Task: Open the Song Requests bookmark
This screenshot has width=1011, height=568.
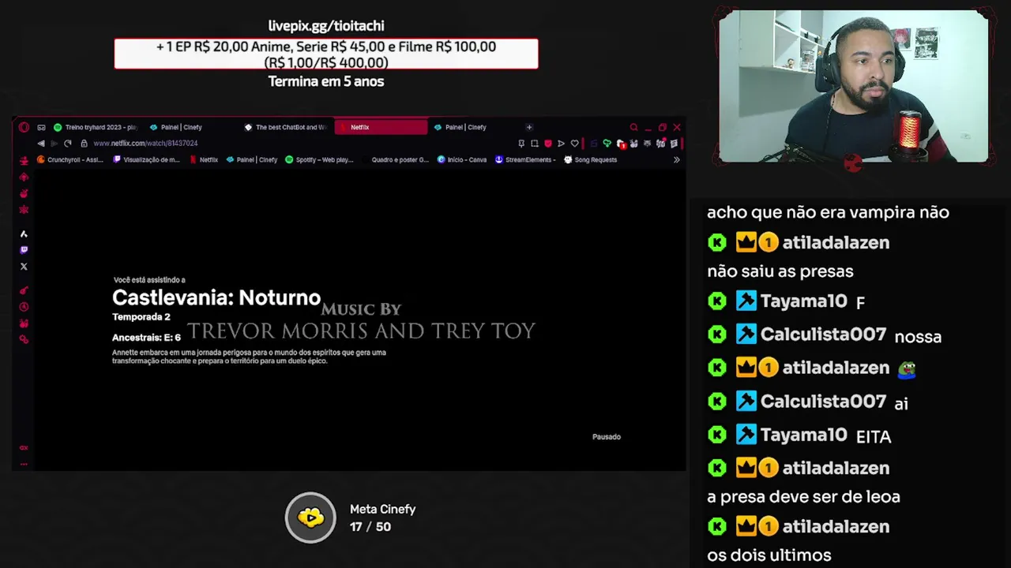Action: [x=590, y=160]
